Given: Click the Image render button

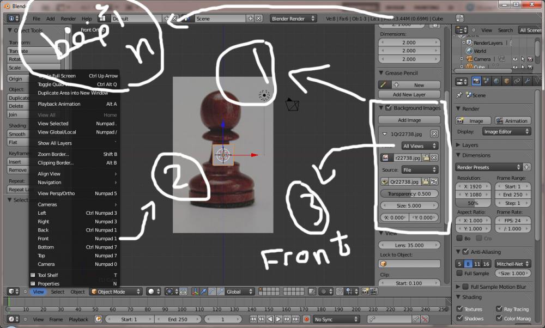Looking at the screenshot, I should (473, 120).
